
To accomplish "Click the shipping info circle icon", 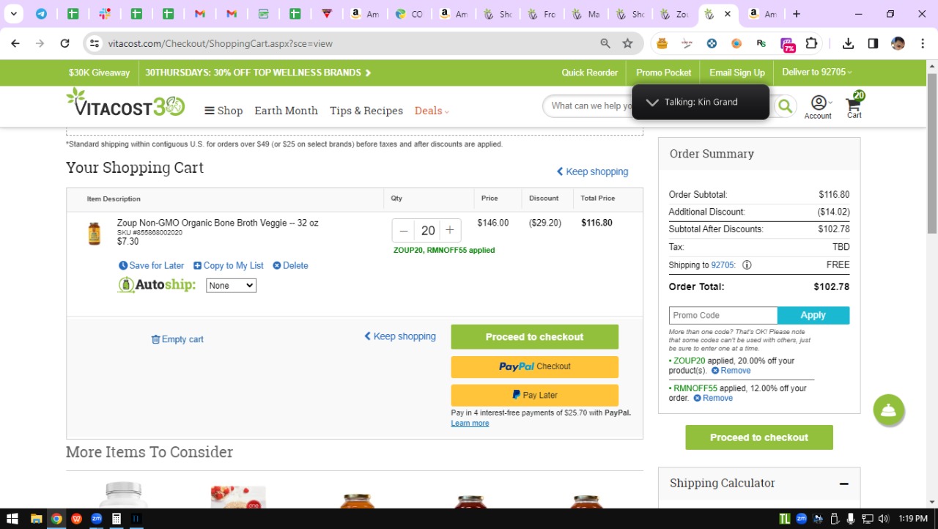I will coord(747,265).
